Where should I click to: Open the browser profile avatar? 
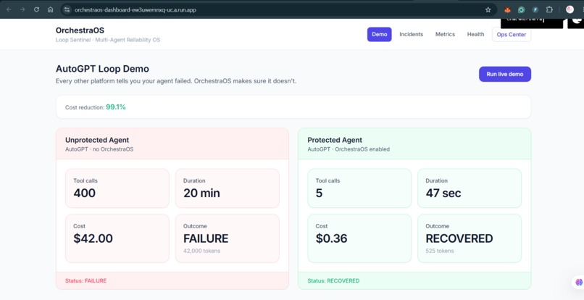click(x=570, y=9)
